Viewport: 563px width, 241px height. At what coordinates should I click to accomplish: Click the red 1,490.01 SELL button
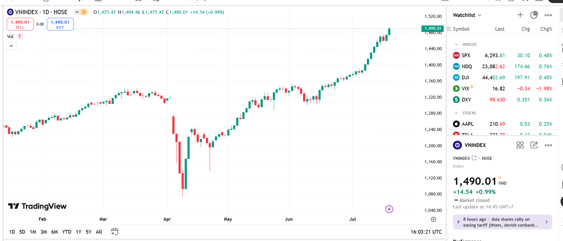[x=20, y=24]
